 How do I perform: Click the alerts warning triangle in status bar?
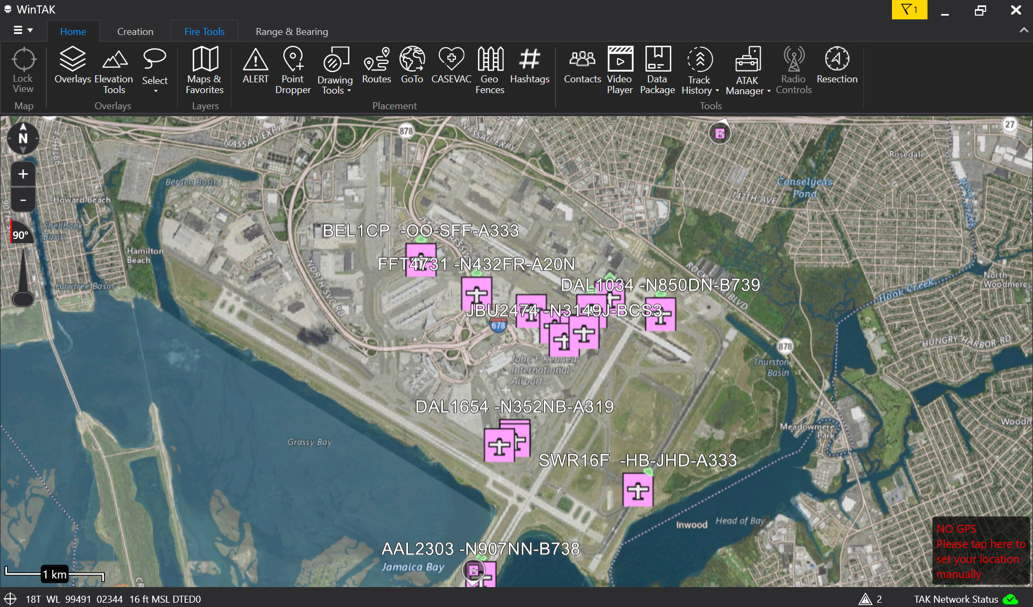pyautogui.click(x=865, y=599)
